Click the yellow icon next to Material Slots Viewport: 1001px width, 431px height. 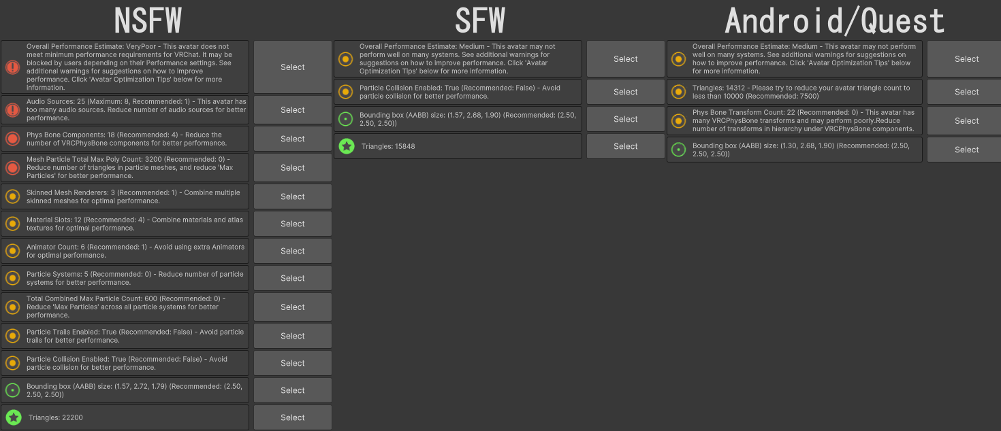pyautogui.click(x=12, y=224)
